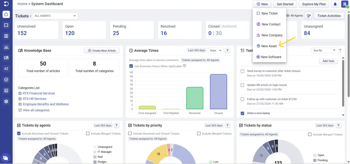This screenshot has width=350, height=164.
Task: Open the Days dropdown in Average Times
Action: [x=216, y=50]
